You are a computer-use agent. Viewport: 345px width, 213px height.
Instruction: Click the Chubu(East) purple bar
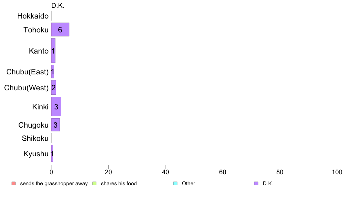point(53,71)
